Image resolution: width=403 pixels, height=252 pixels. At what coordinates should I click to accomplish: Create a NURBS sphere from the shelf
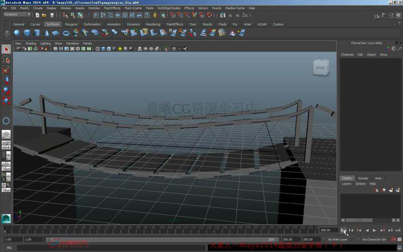pos(17,33)
